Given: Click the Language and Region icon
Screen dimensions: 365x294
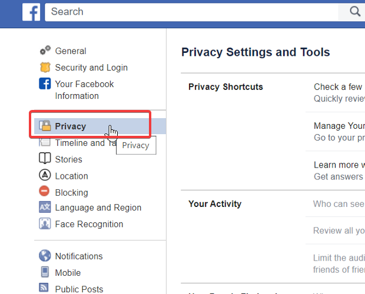Looking at the screenshot, I should [45, 208].
